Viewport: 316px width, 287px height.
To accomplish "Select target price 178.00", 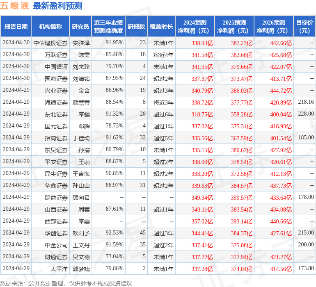I will point(306,197).
